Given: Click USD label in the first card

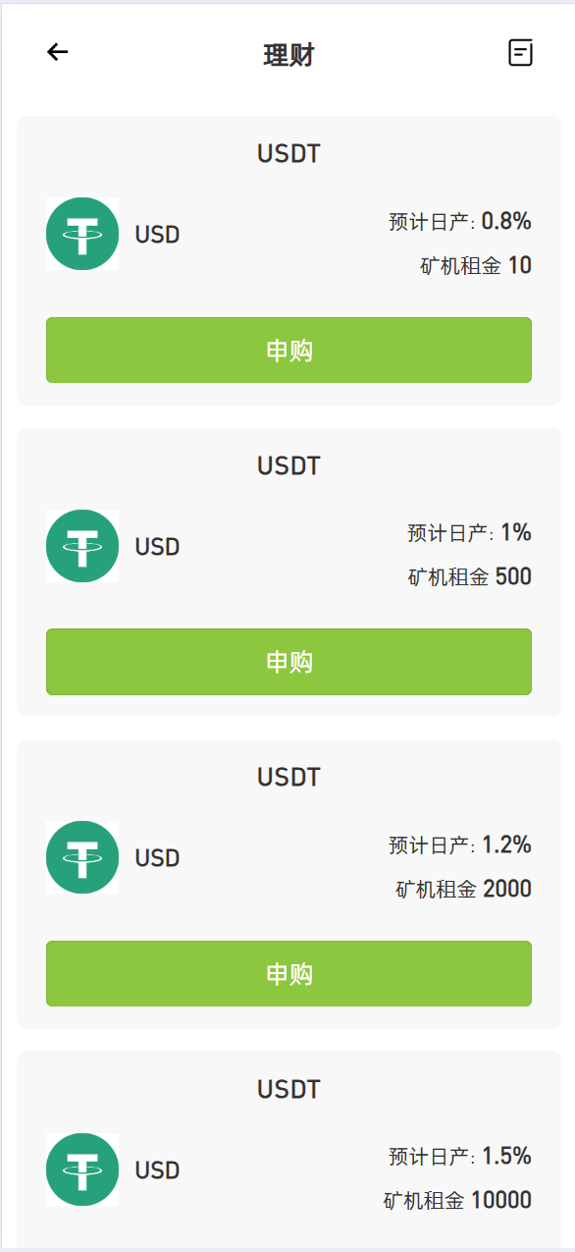Looking at the screenshot, I should (157, 235).
